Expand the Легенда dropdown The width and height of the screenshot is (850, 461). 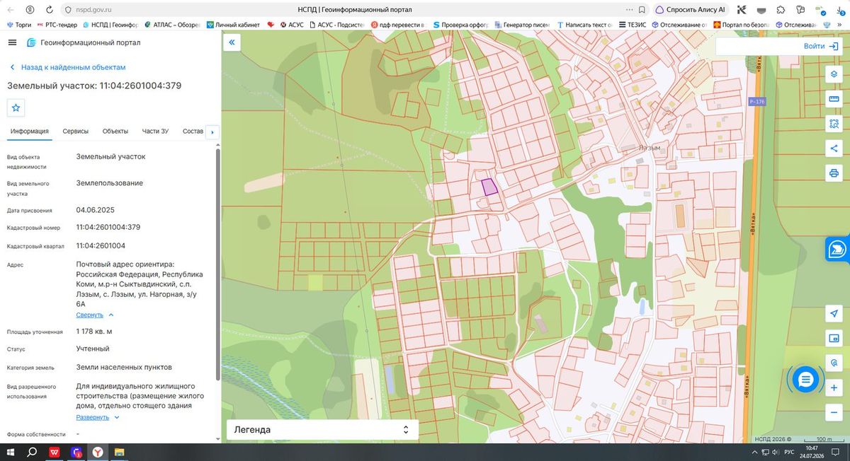(x=322, y=429)
